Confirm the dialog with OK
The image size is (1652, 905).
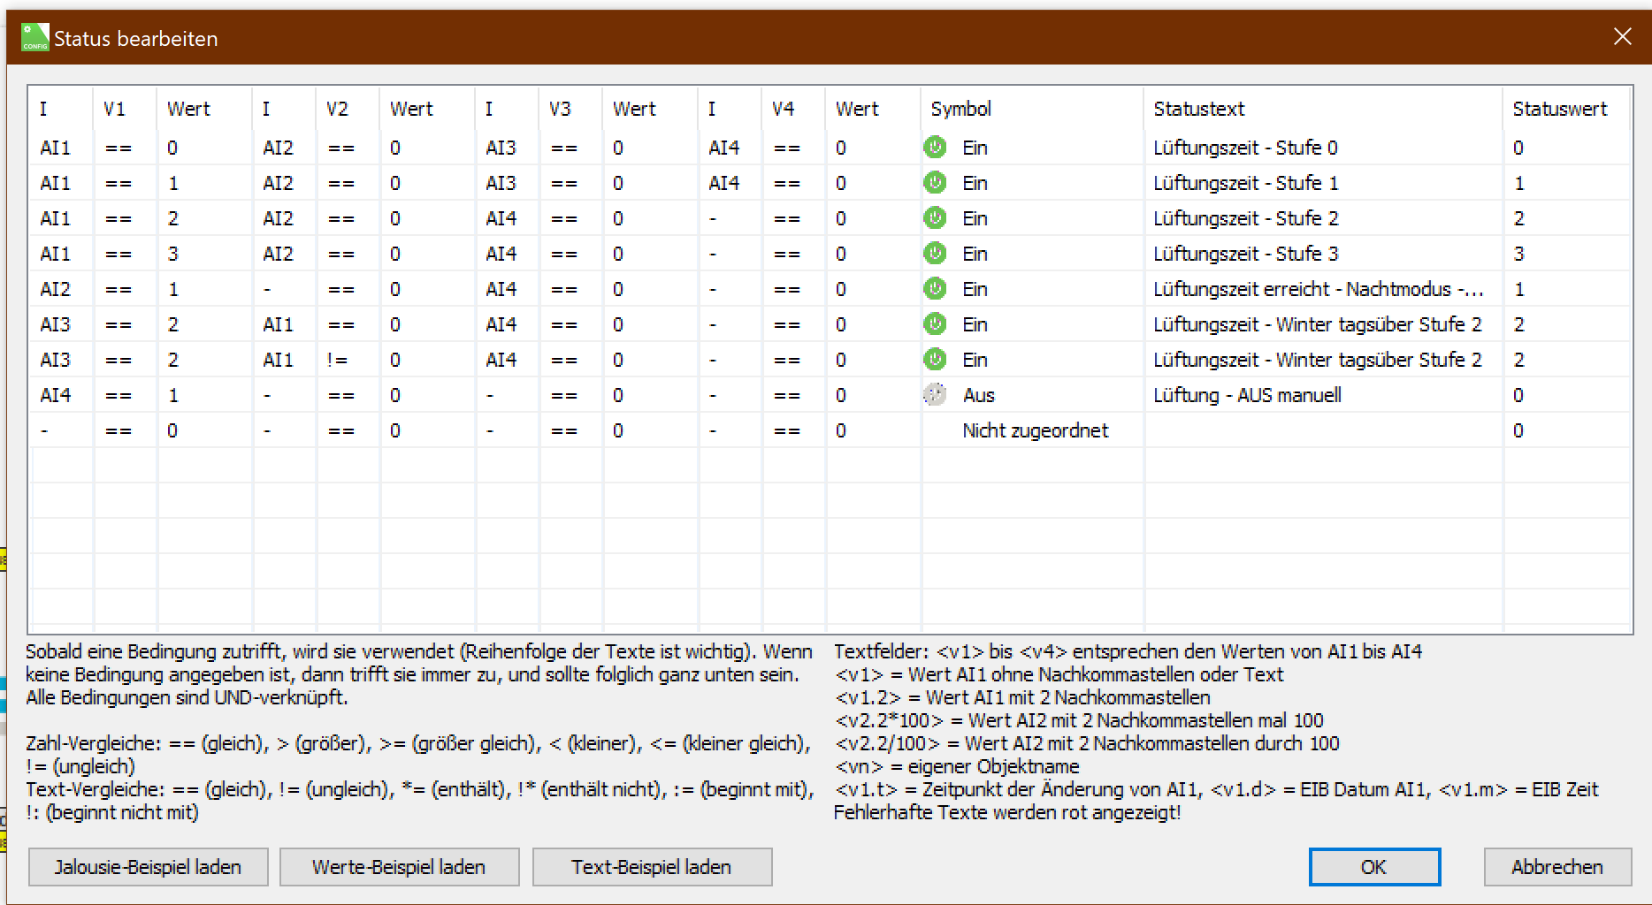click(x=1374, y=867)
